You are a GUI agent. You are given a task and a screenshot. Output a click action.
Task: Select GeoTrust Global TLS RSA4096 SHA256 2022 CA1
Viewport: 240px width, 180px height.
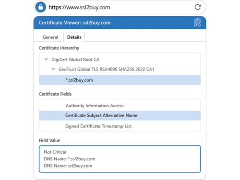(x=106, y=69)
